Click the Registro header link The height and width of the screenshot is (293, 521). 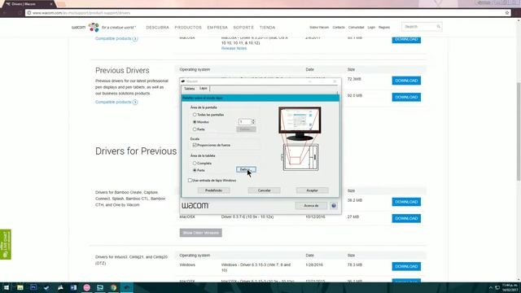tap(384, 27)
